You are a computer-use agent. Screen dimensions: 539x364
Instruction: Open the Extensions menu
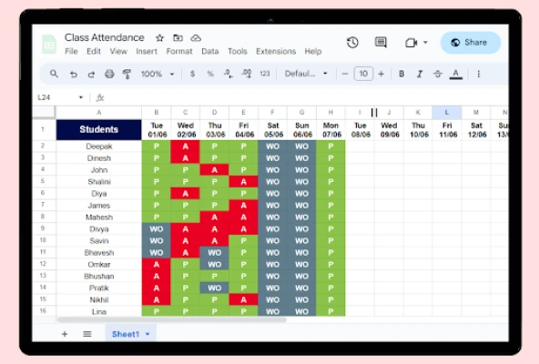coord(276,51)
